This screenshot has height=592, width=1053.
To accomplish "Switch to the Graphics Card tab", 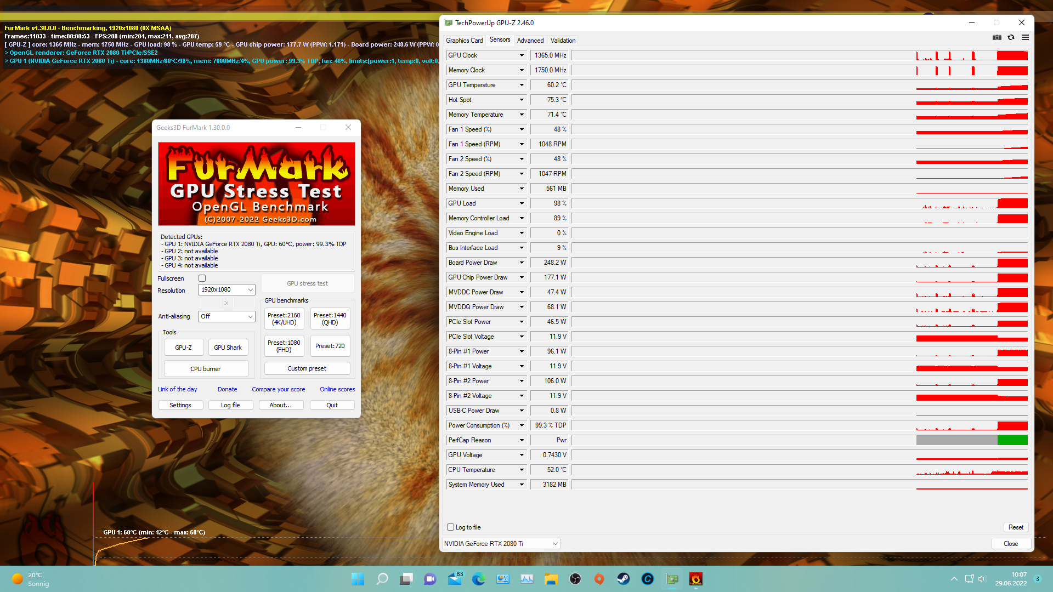I will [464, 41].
